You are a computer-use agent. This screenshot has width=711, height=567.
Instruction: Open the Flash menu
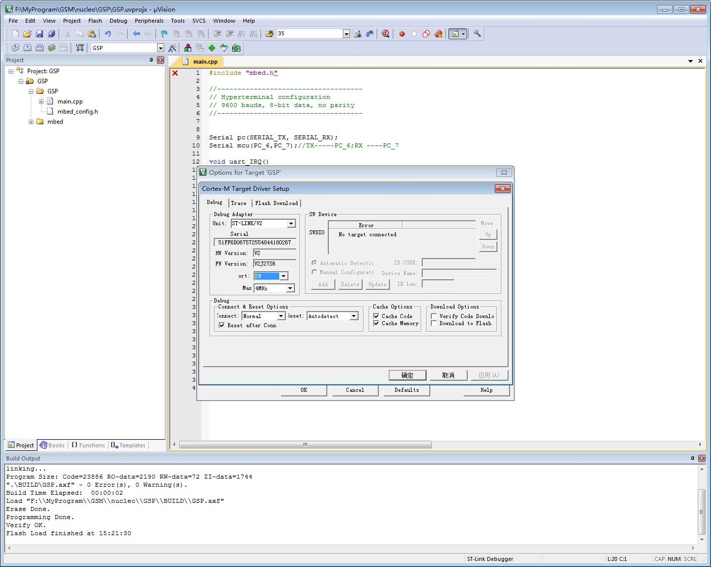95,21
